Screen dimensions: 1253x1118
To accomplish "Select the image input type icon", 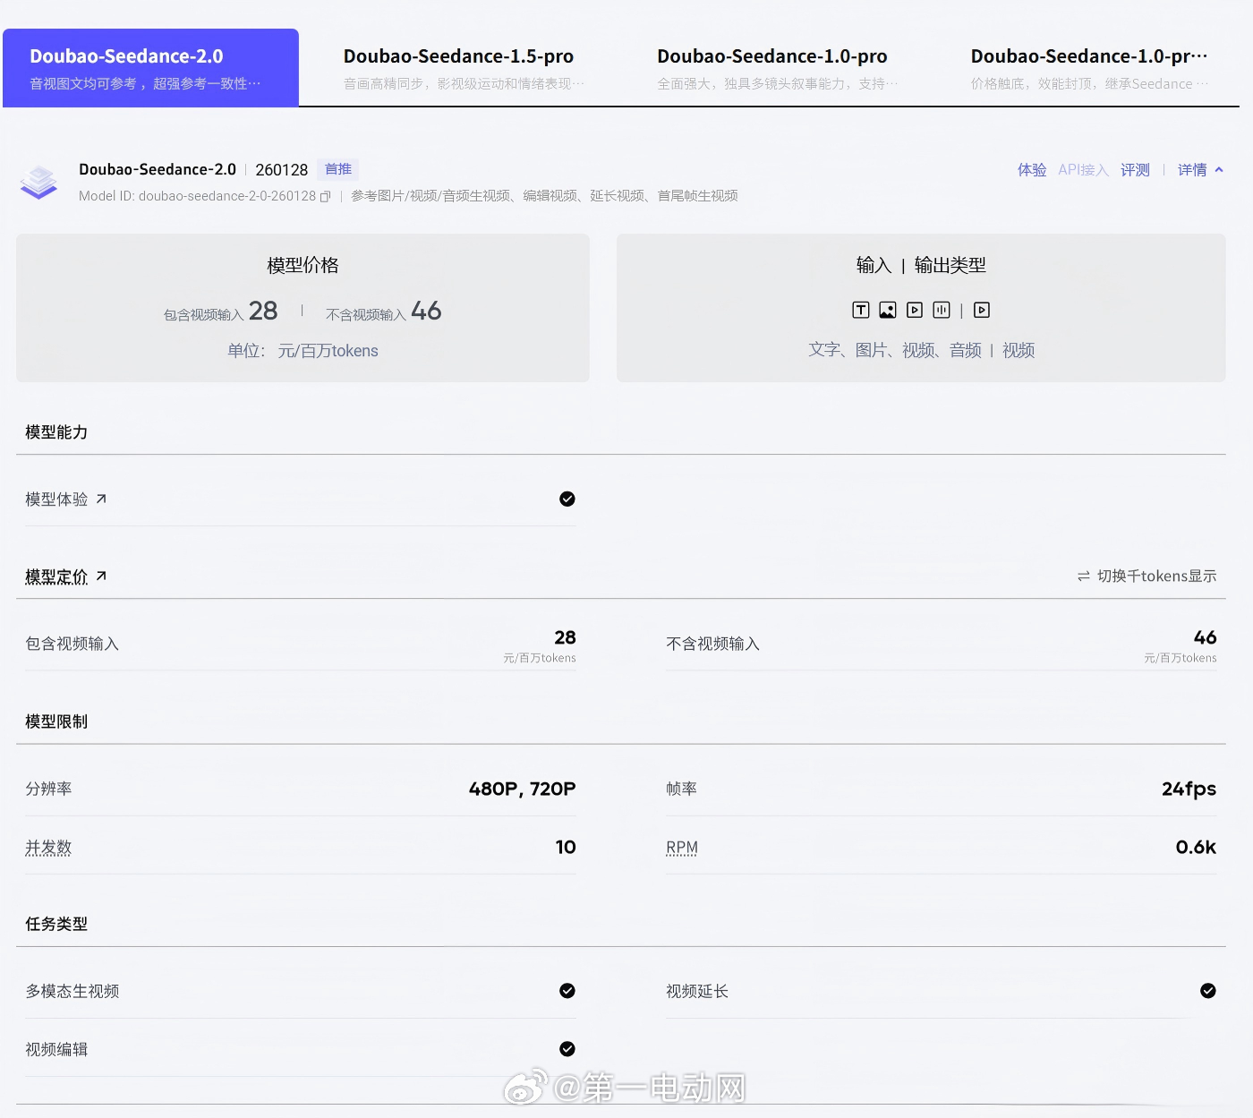I will coord(887,310).
